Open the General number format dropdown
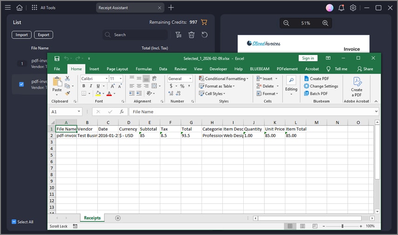Viewport: 398px width, 235px height. (190, 79)
